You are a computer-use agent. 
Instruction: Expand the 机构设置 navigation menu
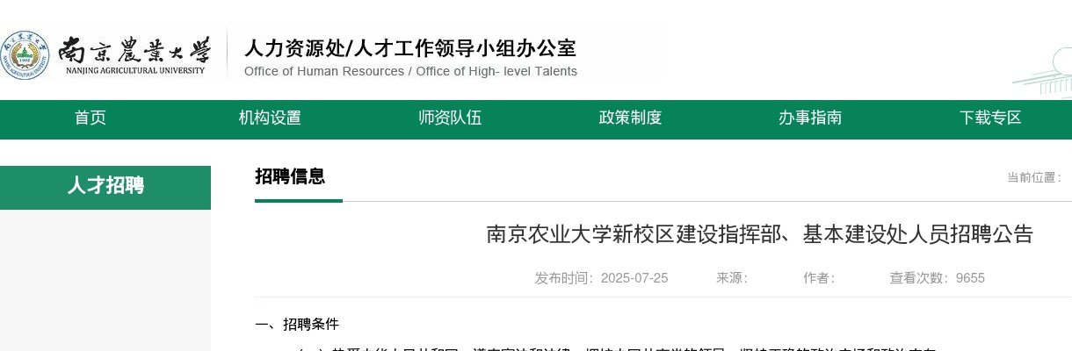(x=270, y=118)
